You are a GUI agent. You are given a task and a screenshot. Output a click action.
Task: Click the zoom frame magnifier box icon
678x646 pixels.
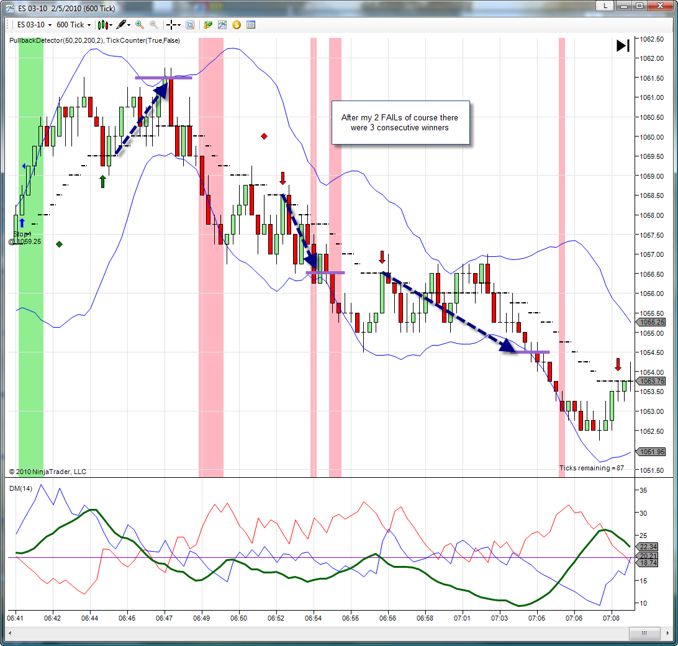click(190, 25)
